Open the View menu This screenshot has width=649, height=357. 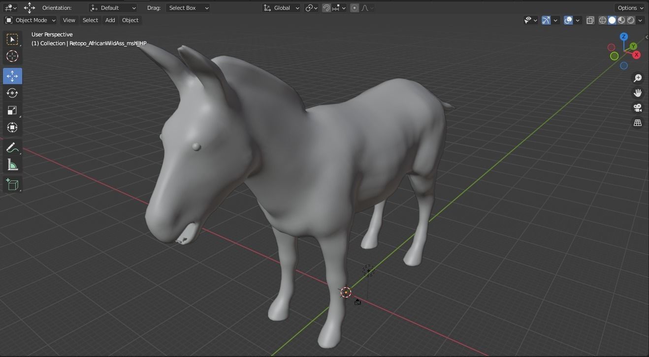69,20
